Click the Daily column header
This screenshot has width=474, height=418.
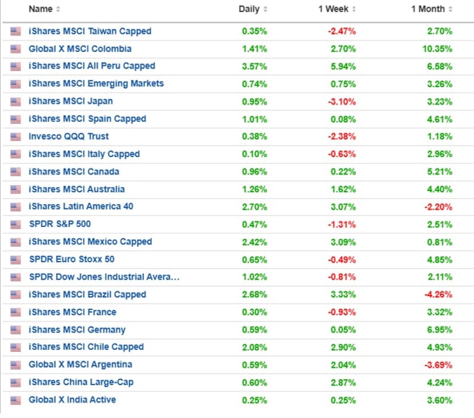249,9
